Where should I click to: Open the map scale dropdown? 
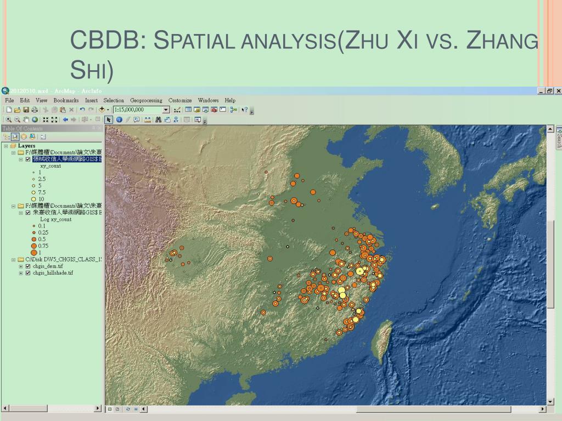166,110
